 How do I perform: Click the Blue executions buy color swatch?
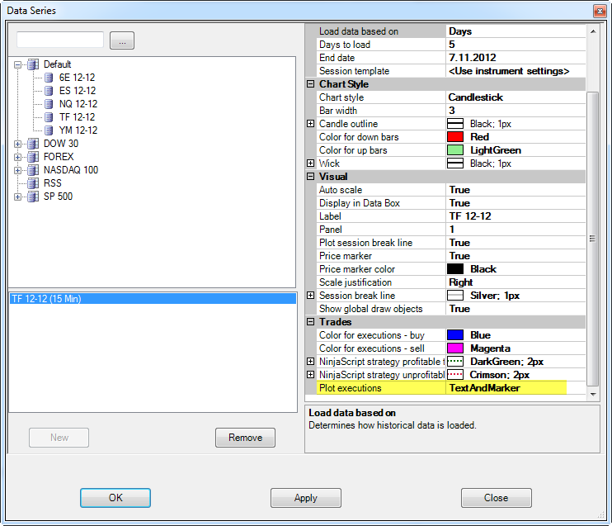(455, 335)
